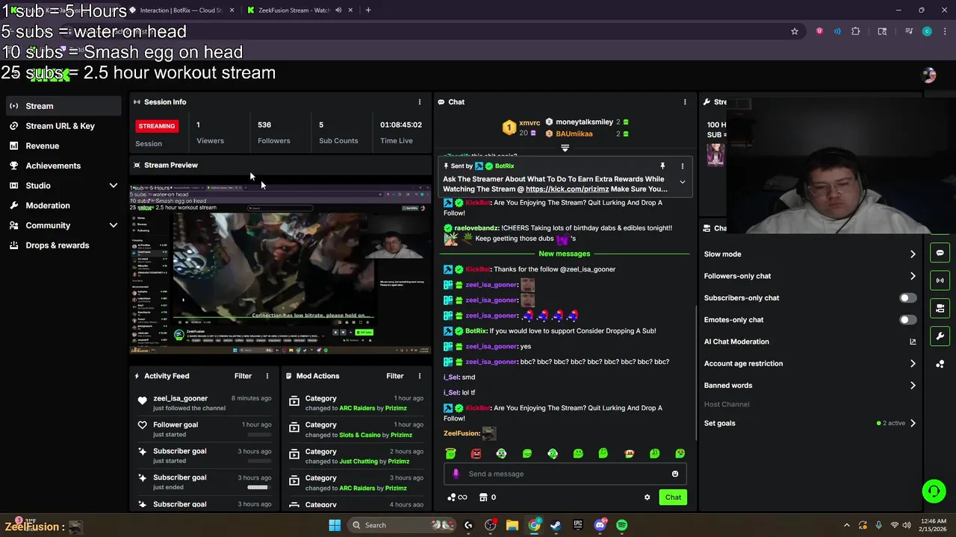Click zeel_isa_gooner name in Activity Feed

coord(180,398)
